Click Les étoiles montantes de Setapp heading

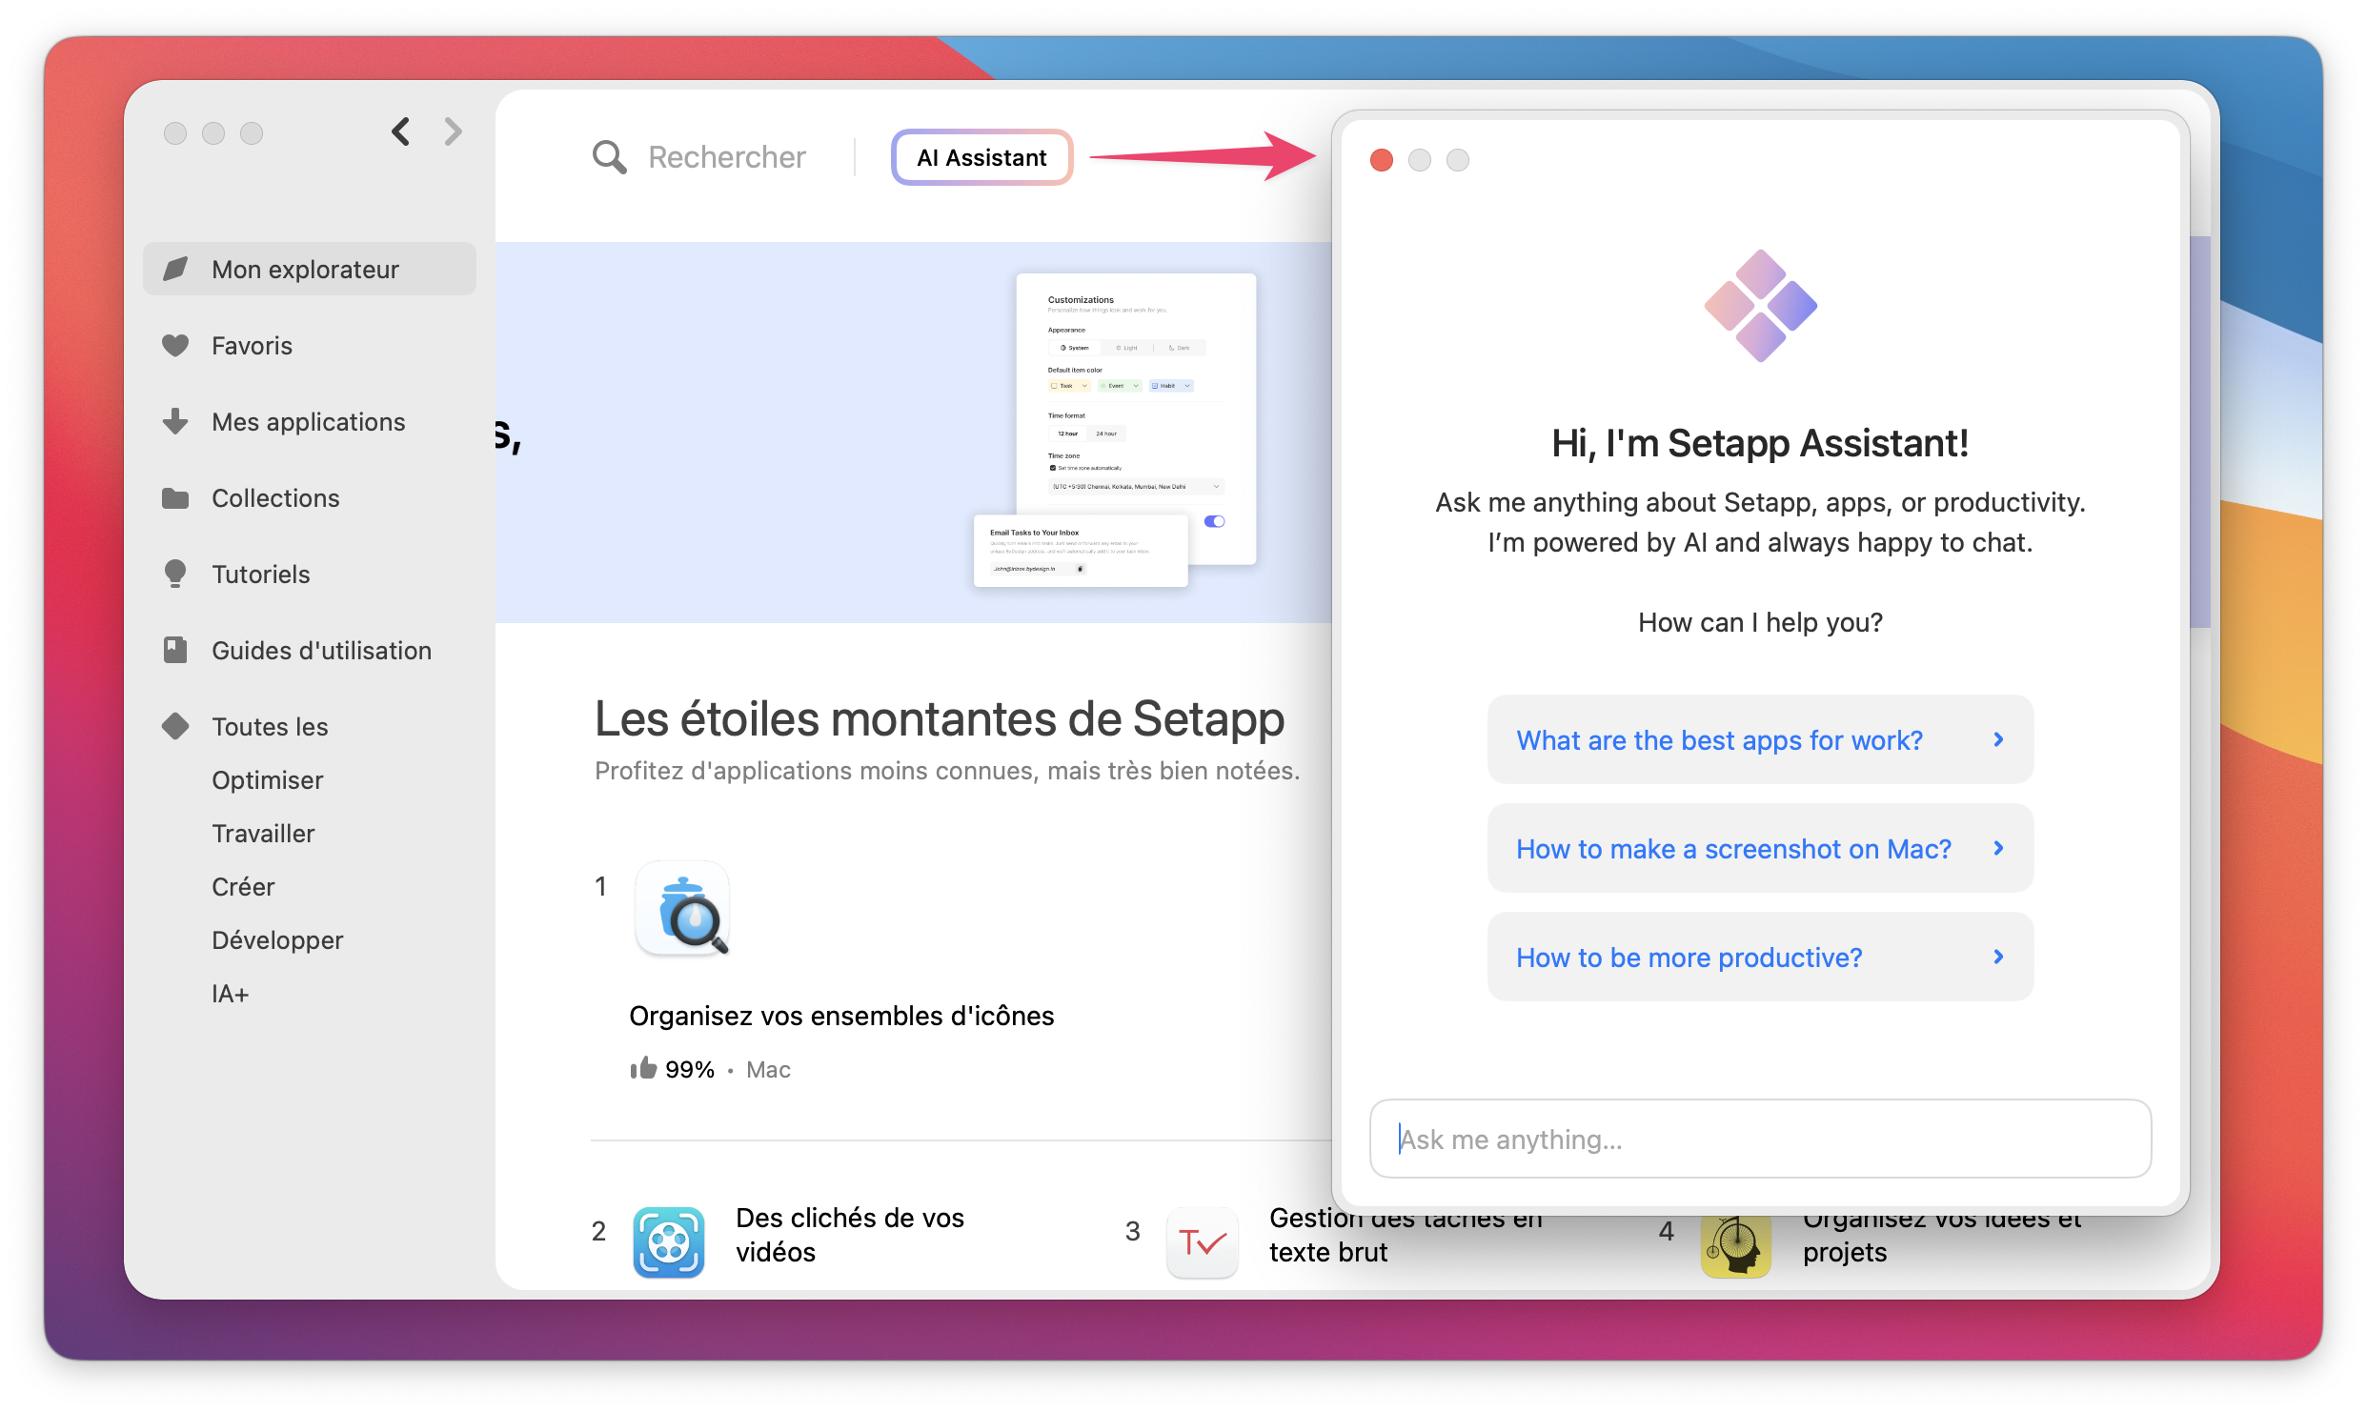click(940, 719)
